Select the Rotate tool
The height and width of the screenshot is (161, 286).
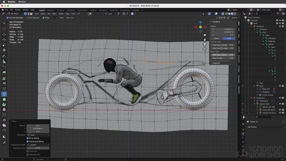coord(4,39)
